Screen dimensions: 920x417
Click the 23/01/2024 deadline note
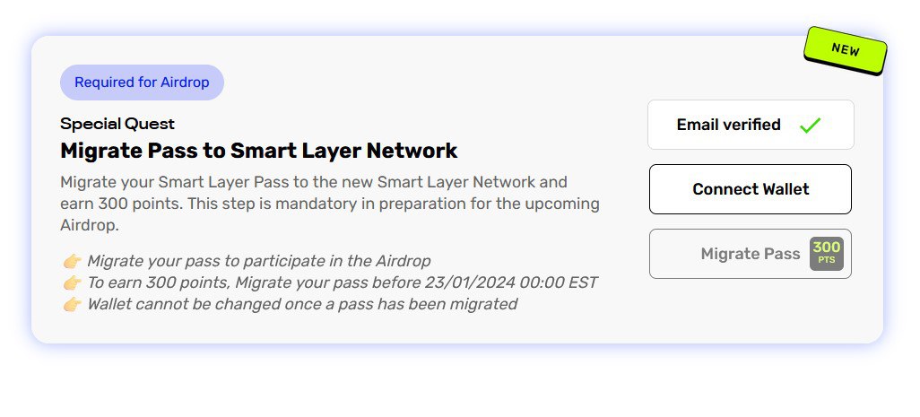[342, 282]
